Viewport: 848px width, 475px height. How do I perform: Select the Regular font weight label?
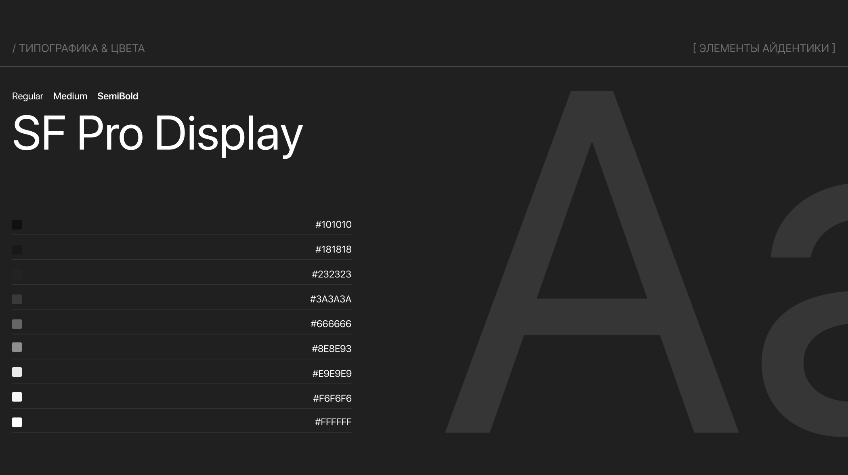click(27, 96)
